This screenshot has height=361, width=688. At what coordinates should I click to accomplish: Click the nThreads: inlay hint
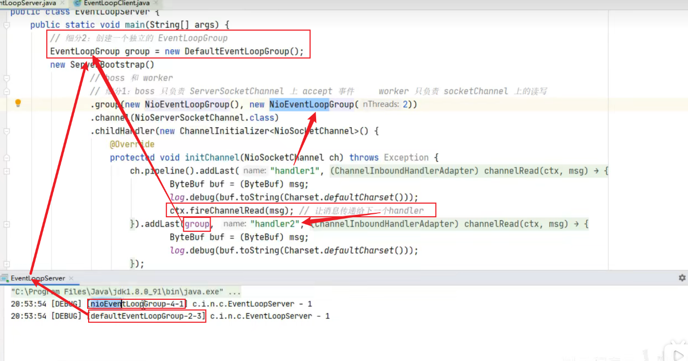[381, 104]
